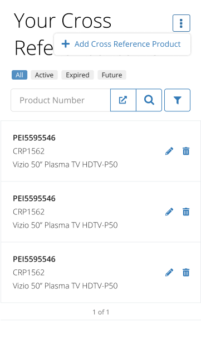Click into the Product Number search field

point(61,100)
